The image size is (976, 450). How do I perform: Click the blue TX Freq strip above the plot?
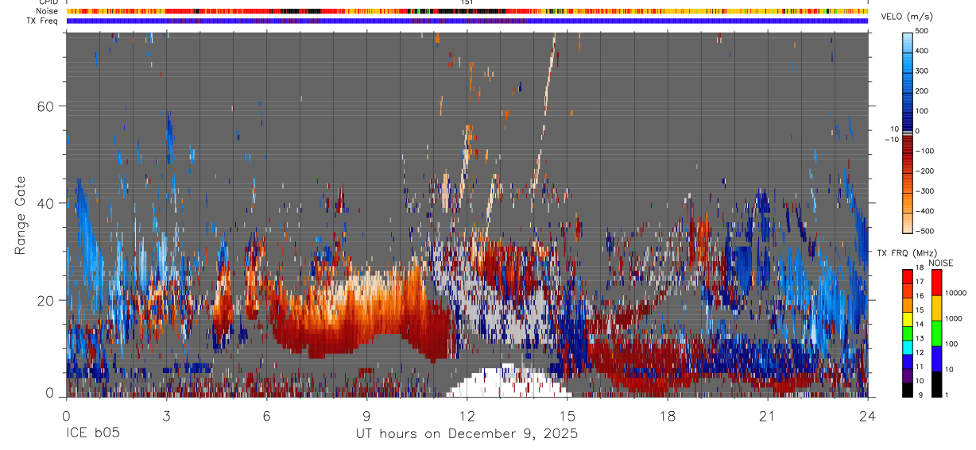pyautogui.click(x=467, y=21)
